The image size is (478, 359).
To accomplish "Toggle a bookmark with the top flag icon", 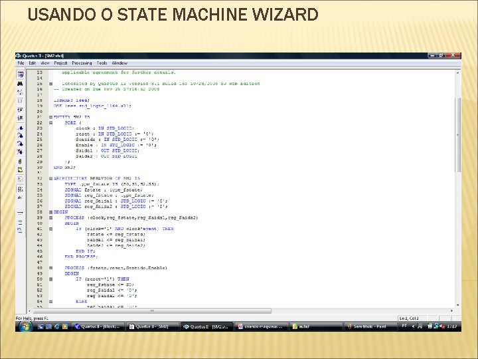I will point(20,128).
